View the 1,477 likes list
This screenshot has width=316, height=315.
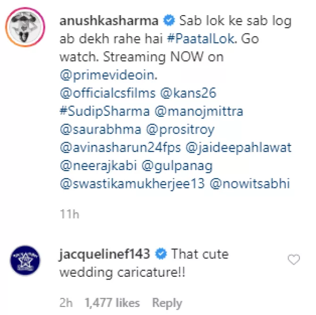click(x=112, y=303)
